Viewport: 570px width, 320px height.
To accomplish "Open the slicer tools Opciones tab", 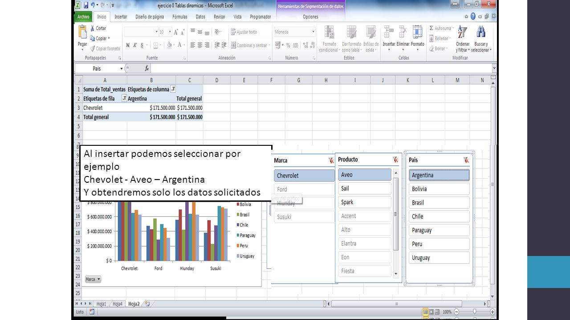I will (310, 17).
